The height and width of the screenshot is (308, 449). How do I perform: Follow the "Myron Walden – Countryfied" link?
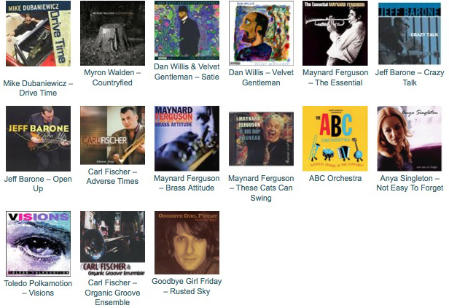(112, 77)
